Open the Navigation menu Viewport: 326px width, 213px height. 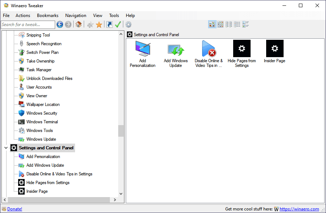[76, 16]
